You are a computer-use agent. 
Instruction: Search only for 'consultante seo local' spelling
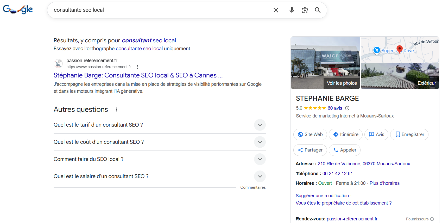(139, 49)
